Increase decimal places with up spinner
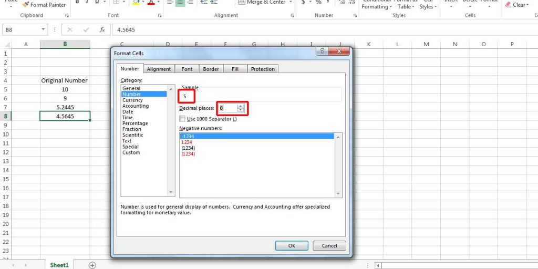This screenshot has width=538, height=269. tap(241, 106)
